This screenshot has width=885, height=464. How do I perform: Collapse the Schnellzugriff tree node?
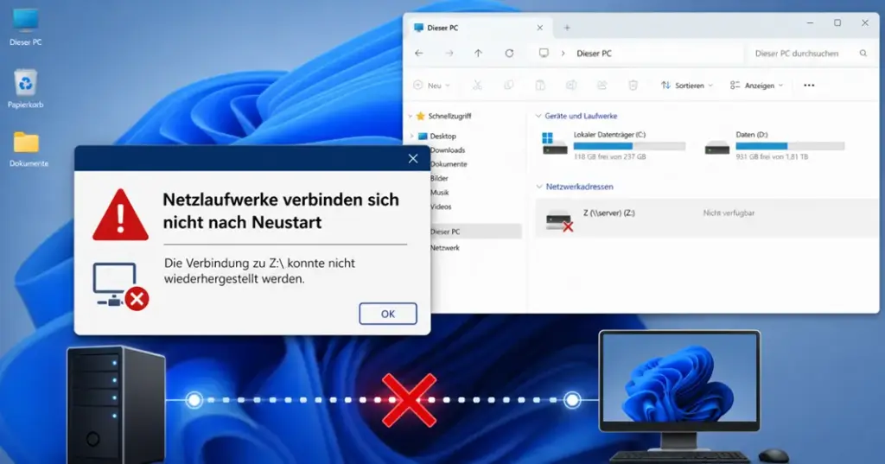pos(411,116)
